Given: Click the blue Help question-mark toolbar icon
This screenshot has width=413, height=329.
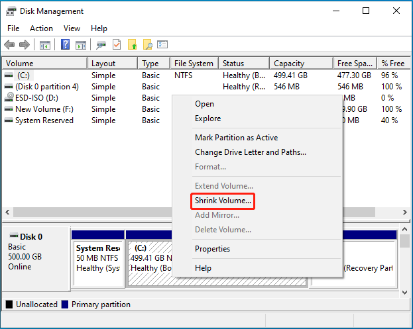Looking at the screenshot, I should 65,44.
